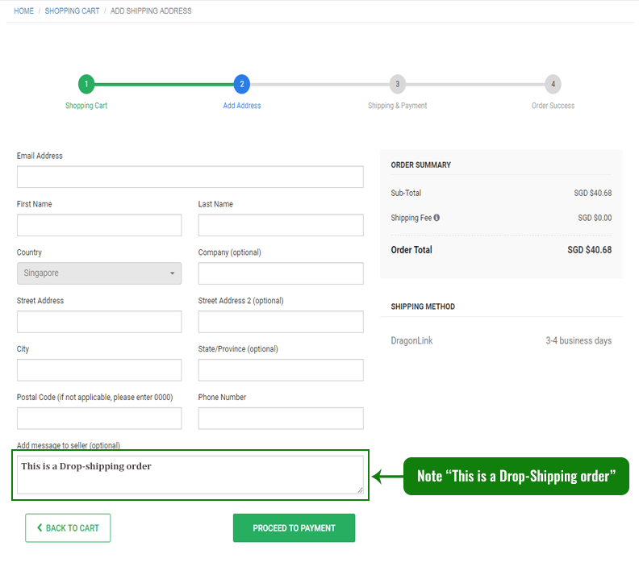Go to HOME breadcrumb link
The width and height of the screenshot is (639, 571).
23,11
